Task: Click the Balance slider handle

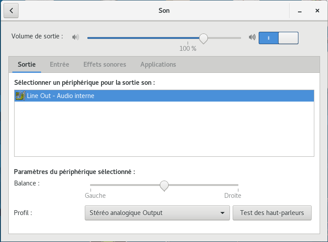Action: (x=164, y=185)
